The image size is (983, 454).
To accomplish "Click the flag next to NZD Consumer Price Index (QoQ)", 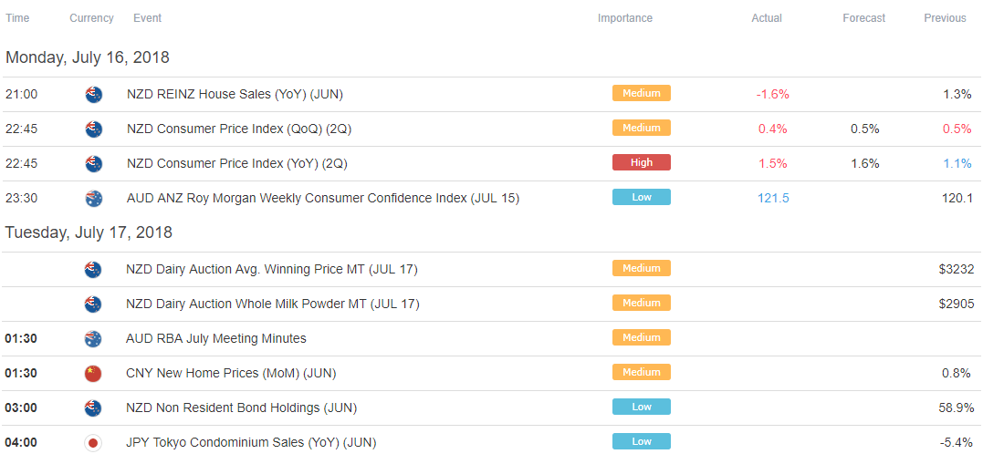I will click(93, 129).
